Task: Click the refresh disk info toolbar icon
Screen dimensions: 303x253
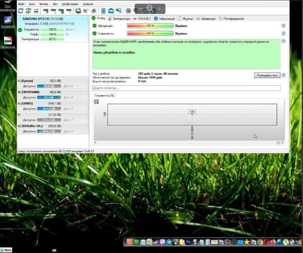Action: [21, 11]
